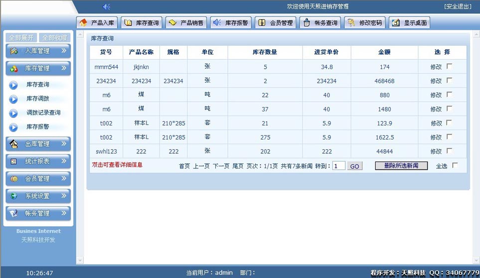
Task: Click the book icon on 库存查询 toolbar button
Action: (128, 22)
